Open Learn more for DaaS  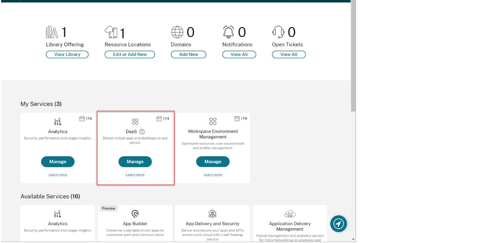click(x=135, y=175)
